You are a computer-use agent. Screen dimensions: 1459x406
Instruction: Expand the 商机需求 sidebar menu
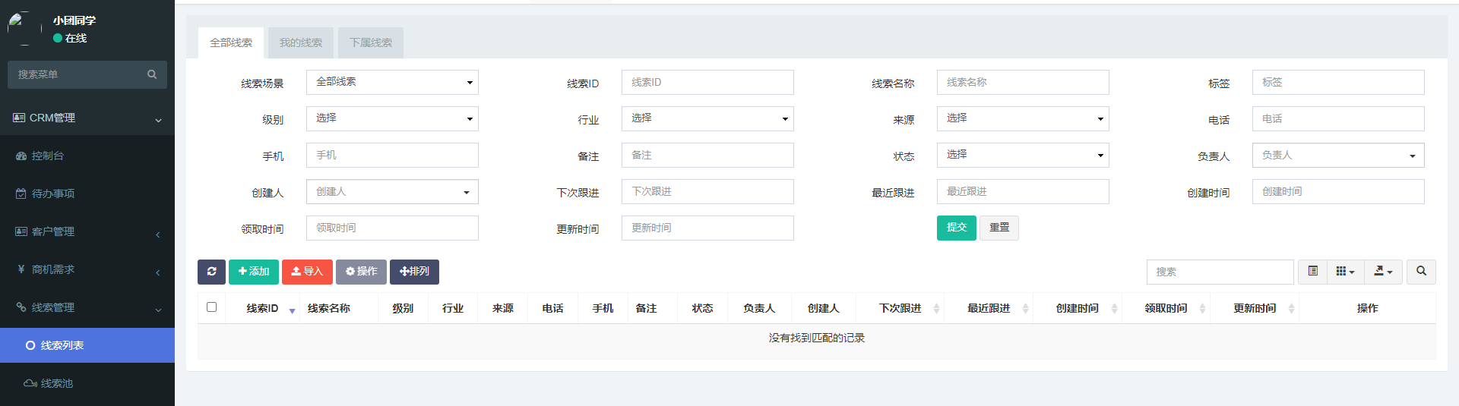[x=87, y=269]
